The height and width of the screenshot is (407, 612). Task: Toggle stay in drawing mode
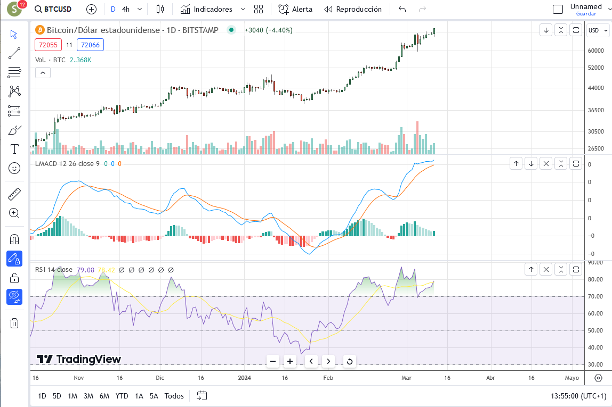point(14,259)
